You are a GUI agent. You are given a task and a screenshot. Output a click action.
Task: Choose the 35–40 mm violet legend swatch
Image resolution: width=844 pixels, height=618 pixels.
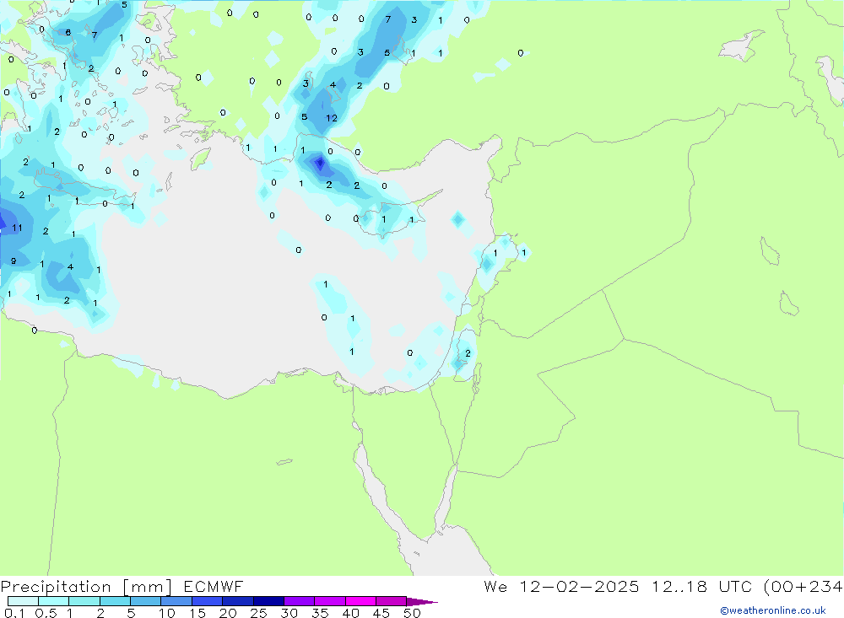pyautogui.click(x=330, y=601)
